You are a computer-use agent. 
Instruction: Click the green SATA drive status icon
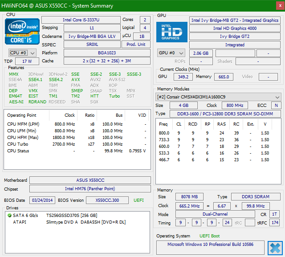click(x=9, y=216)
